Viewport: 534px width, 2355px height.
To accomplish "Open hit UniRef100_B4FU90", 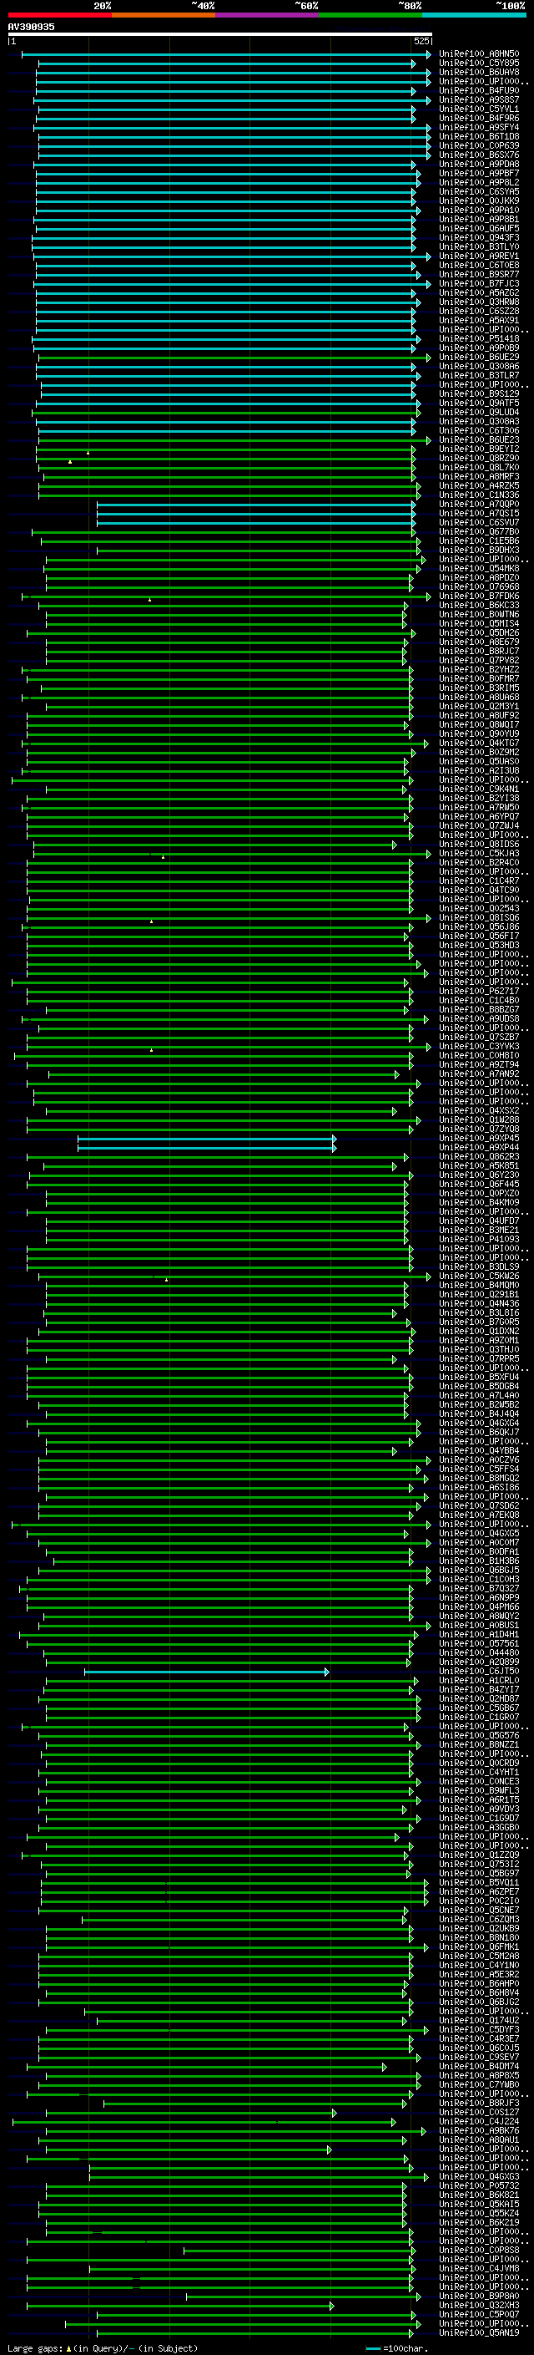I will (479, 90).
